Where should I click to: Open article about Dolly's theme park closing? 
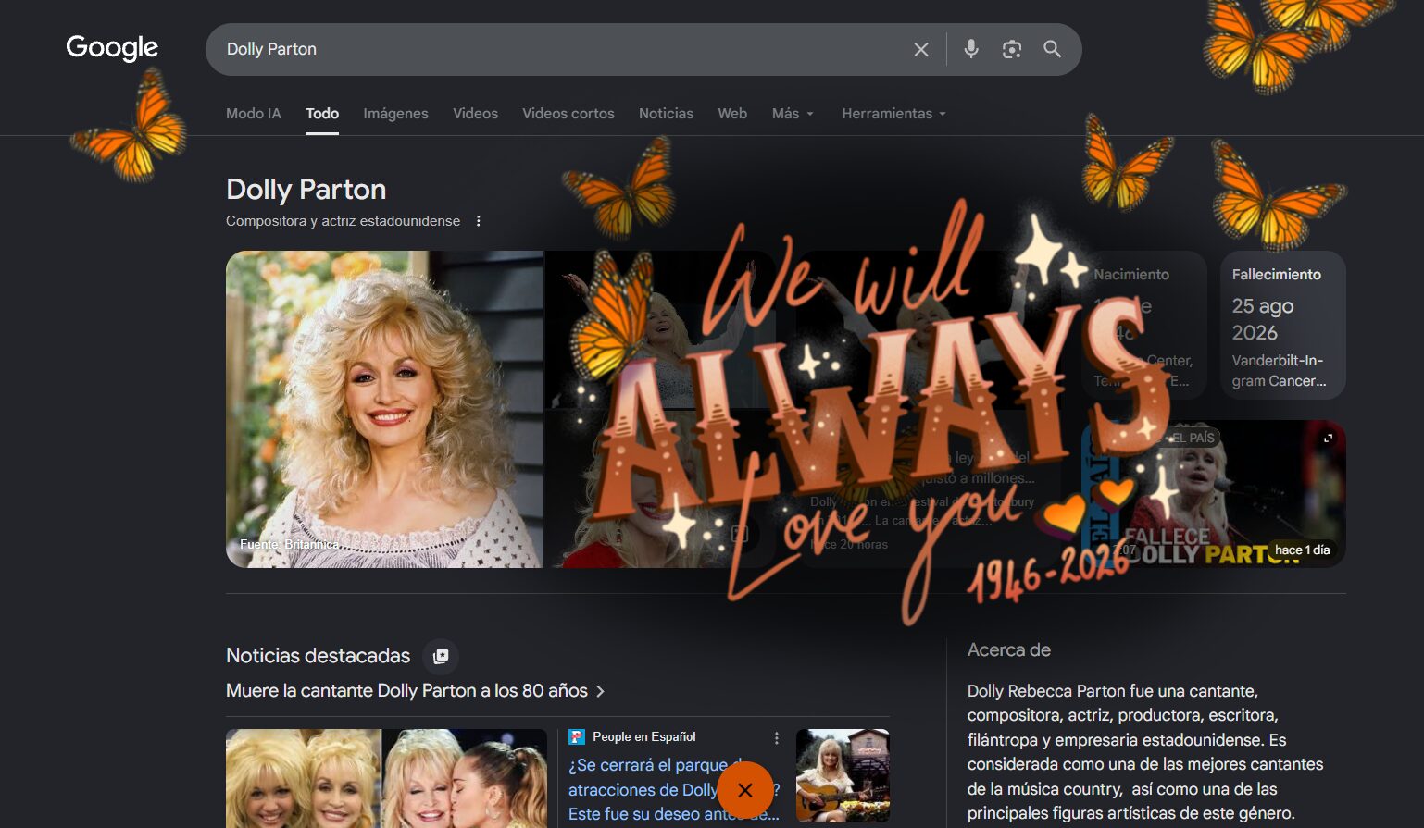(x=674, y=790)
